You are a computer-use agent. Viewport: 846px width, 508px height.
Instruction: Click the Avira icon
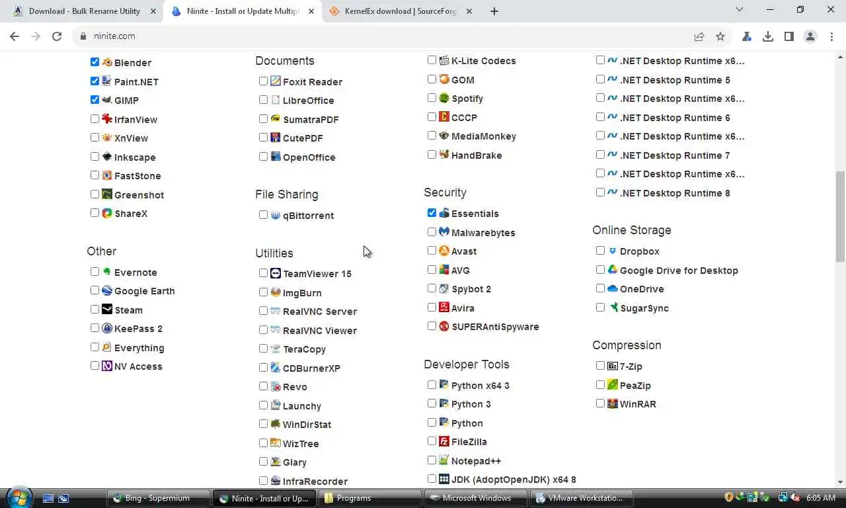pyautogui.click(x=443, y=308)
